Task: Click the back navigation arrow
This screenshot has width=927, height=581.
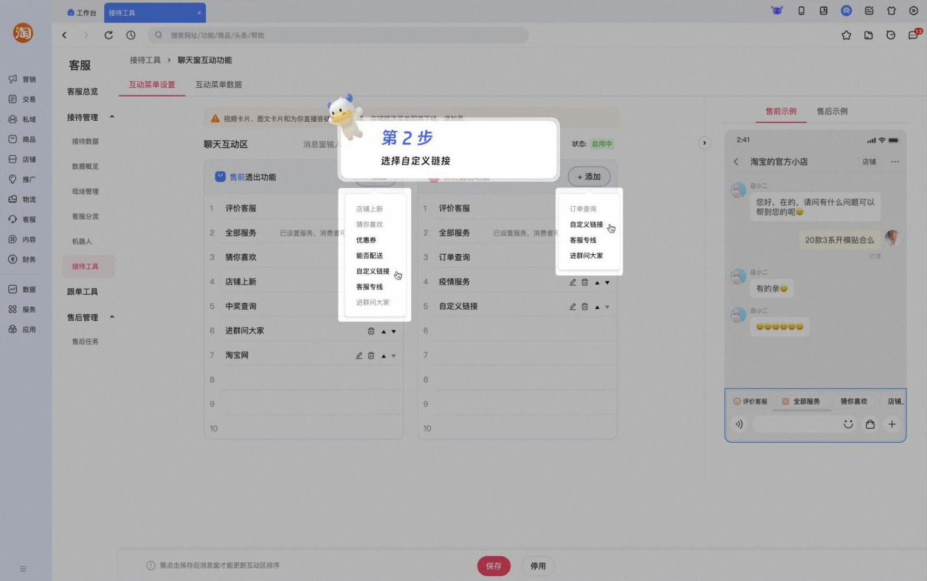Action: coord(64,35)
